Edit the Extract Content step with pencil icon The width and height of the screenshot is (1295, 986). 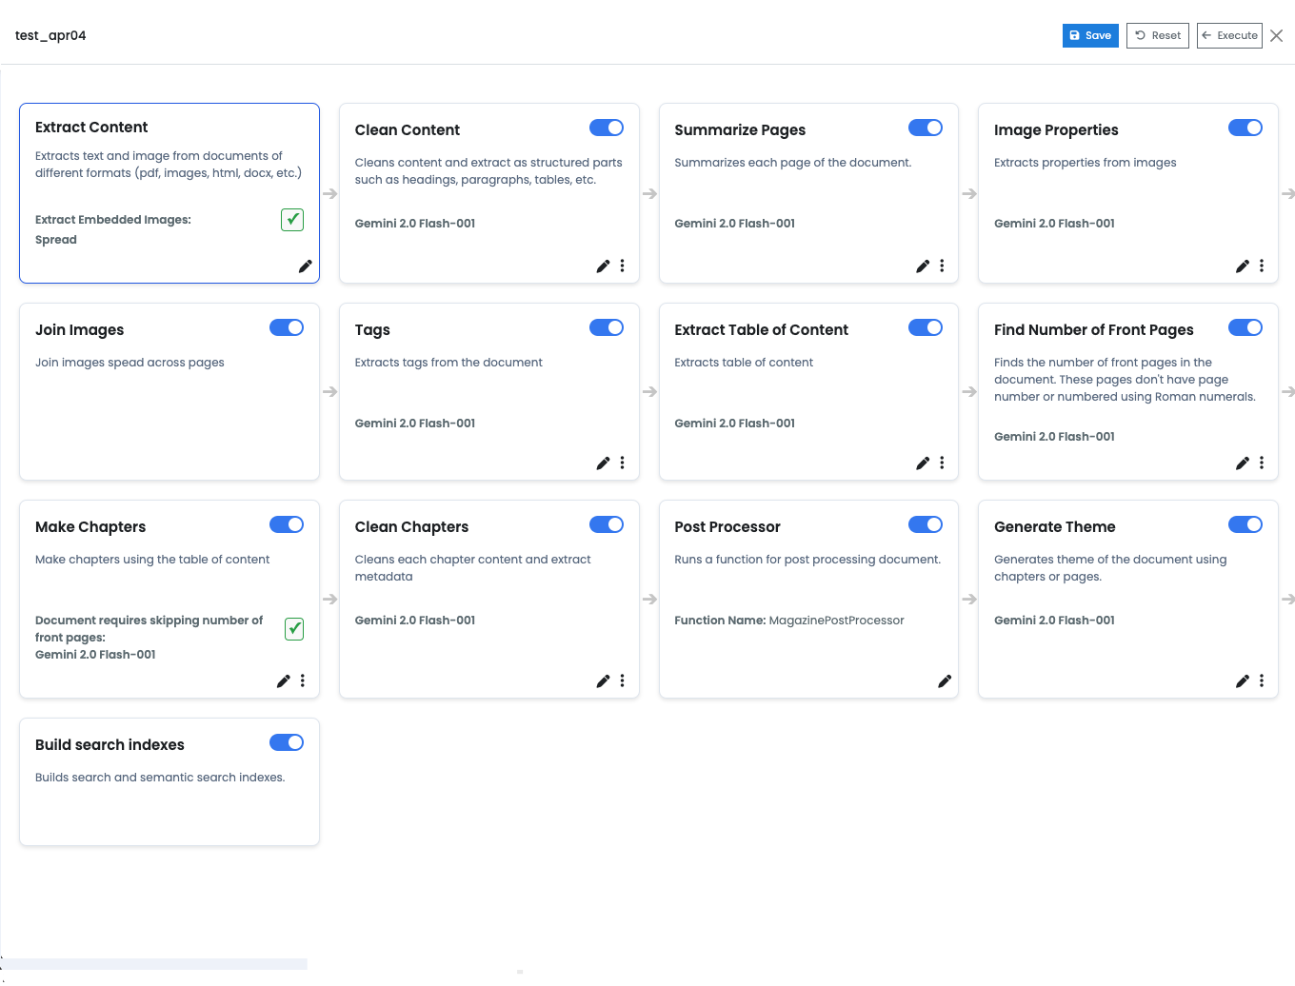click(305, 266)
